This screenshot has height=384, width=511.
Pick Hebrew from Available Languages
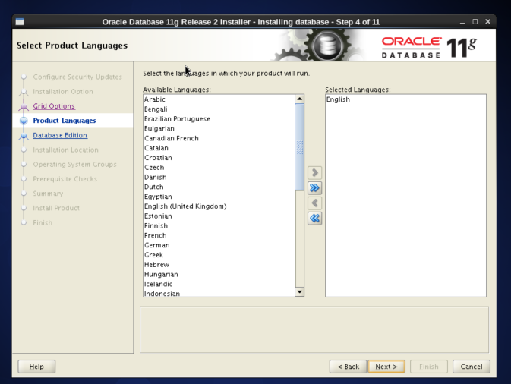click(x=219, y=264)
